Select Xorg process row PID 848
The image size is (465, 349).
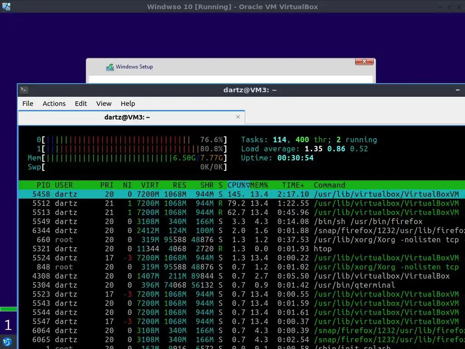[x=242, y=267]
